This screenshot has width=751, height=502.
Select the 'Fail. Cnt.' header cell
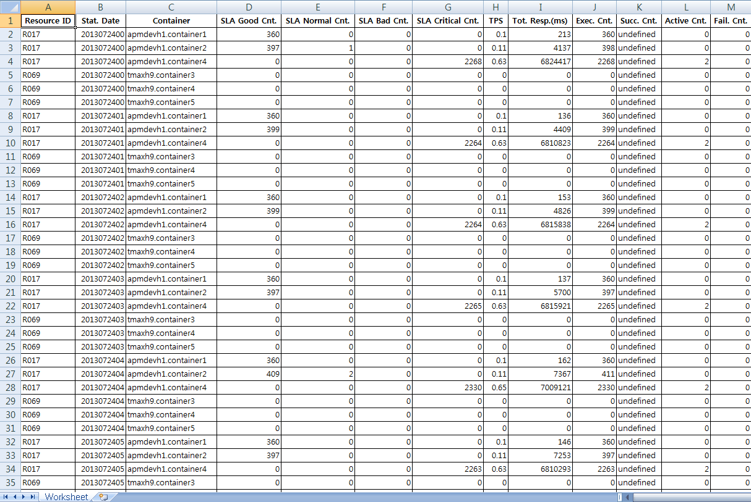click(x=731, y=20)
